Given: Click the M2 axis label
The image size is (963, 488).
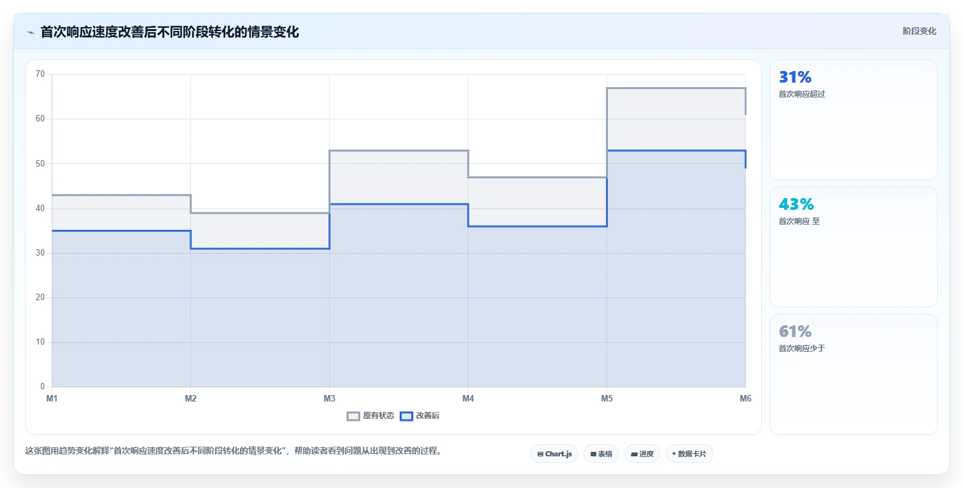Looking at the screenshot, I should (x=191, y=398).
